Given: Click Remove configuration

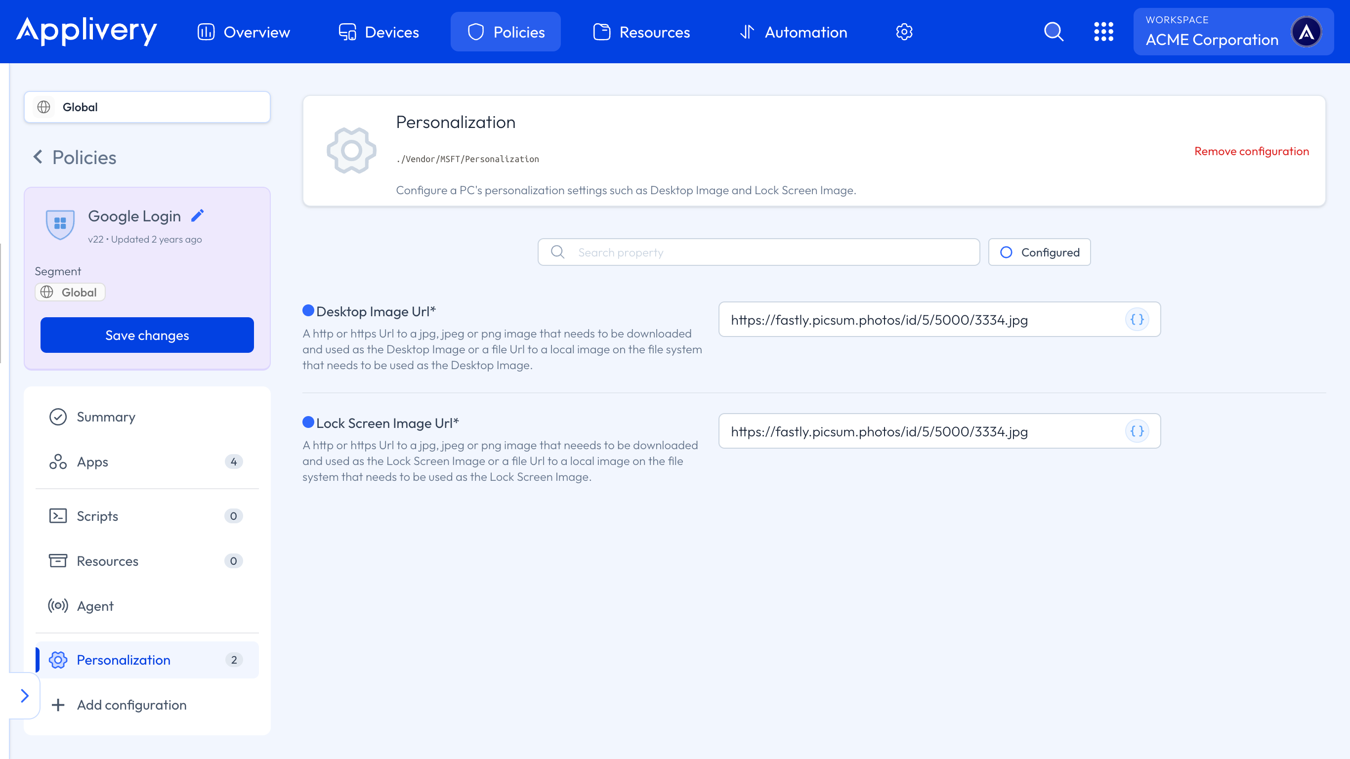Looking at the screenshot, I should pos(1252,151).
